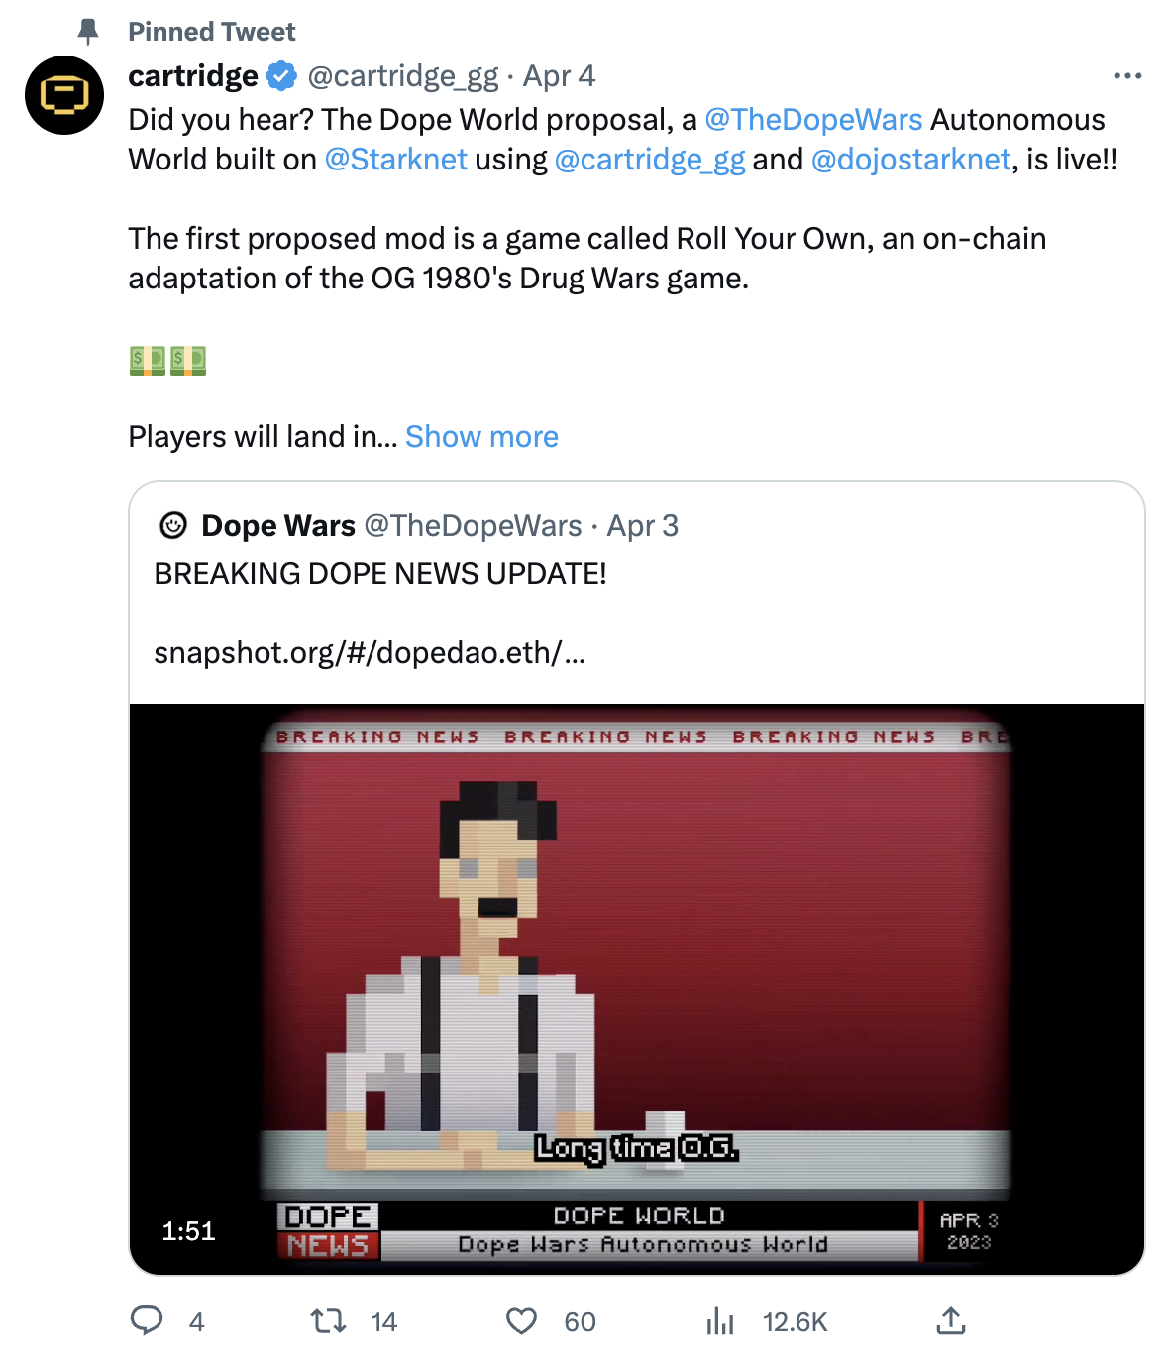Play the Dope News video thumbnail
Image resolution: width=1169 pixels, height=1356 pixels.
pyautogui.click(x=637, y=989)
